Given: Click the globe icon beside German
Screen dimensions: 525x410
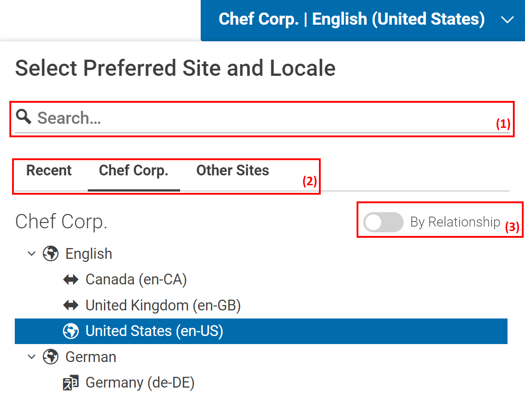Looking at the screenshot, I should [51, 357].
